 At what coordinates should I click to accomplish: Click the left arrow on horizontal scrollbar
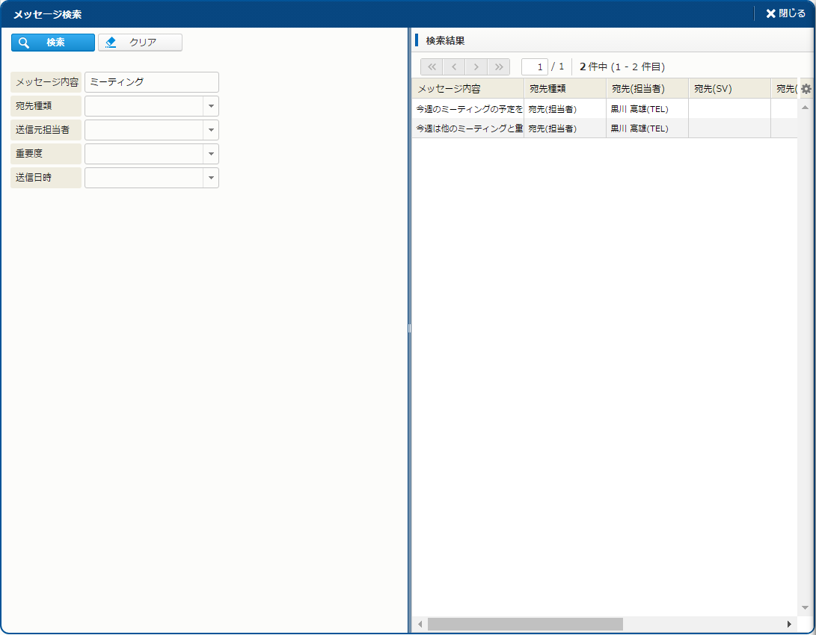420,624
